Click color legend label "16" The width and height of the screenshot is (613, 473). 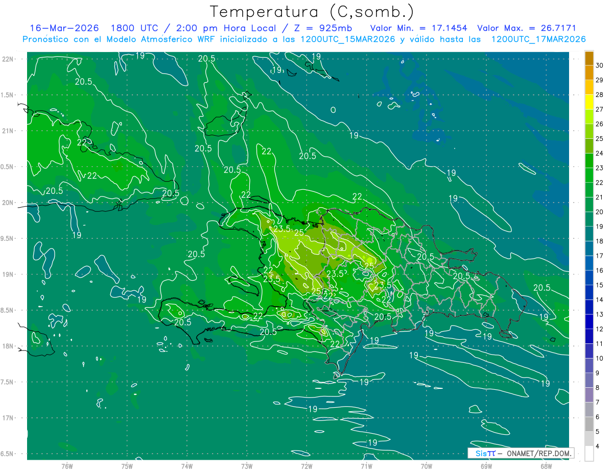pyautogui.click(x=600, y=270)
